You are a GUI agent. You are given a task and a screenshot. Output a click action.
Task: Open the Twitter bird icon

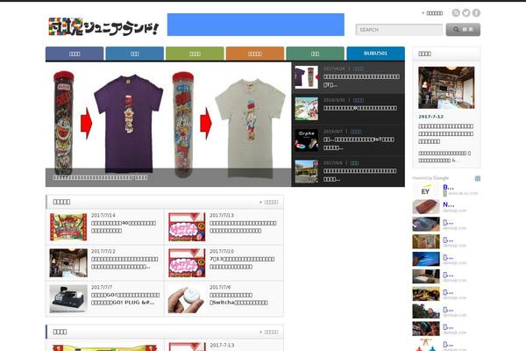[x=466, y=13]
